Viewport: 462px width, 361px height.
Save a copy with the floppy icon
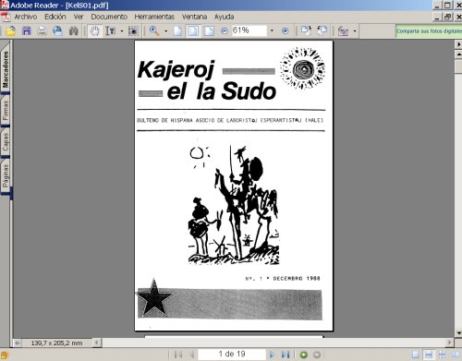click(27, 30)
